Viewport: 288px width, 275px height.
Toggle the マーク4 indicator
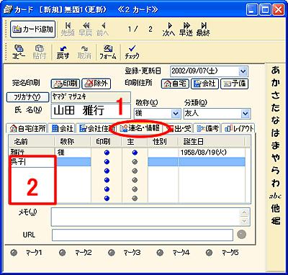point(160,253)
